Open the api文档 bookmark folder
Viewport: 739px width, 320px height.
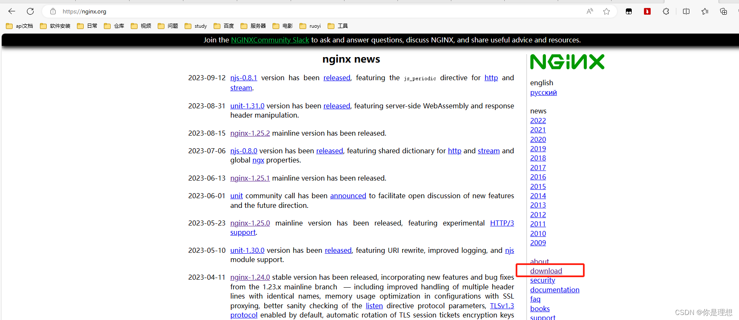[x=19, y=26]
